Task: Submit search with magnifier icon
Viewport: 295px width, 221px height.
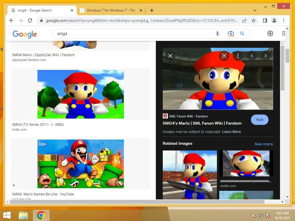Action: pyautogui.click(x=242, y=34)
